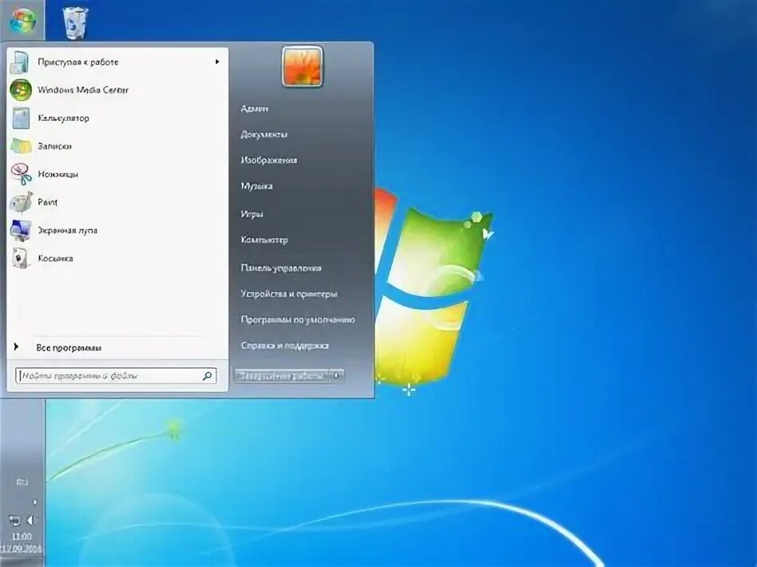757x567 pixels.
Task: Open "Изображения" library
Action: pyautogui.click(x=268, y=160)
